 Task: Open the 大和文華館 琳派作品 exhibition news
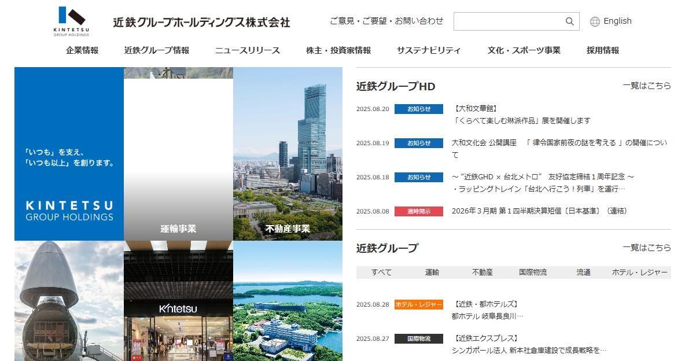[522, 115]
